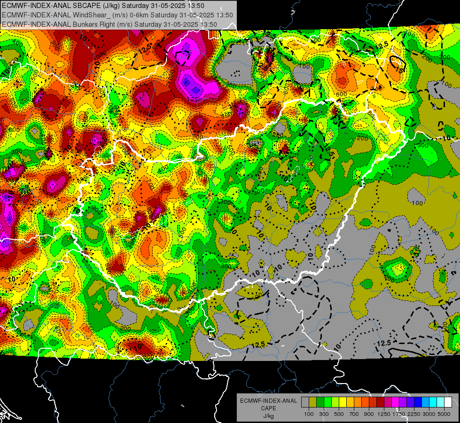Click the SBCAPE title line
This screenshot has height=423, width=460.
tap(103, 6)
